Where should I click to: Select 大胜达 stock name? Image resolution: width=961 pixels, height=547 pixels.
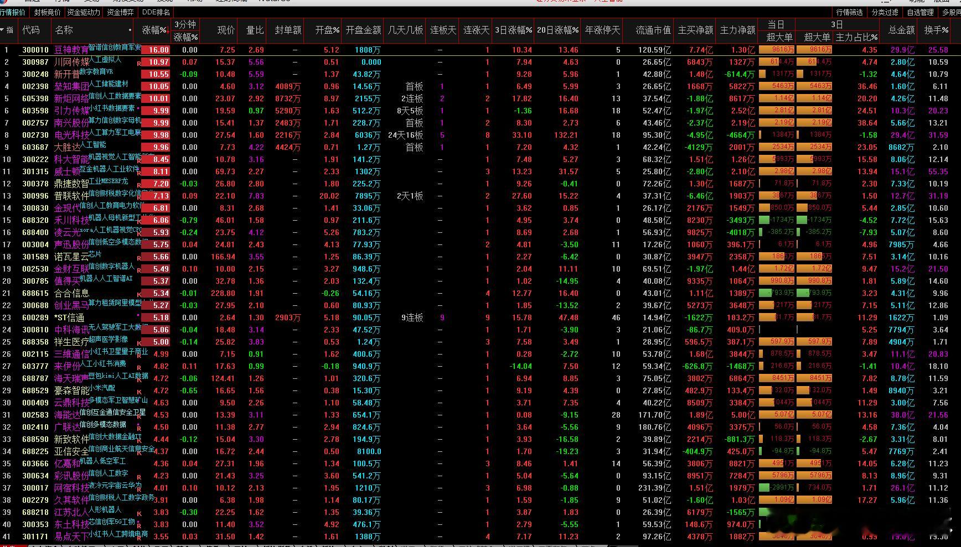[x=67, y=147]
